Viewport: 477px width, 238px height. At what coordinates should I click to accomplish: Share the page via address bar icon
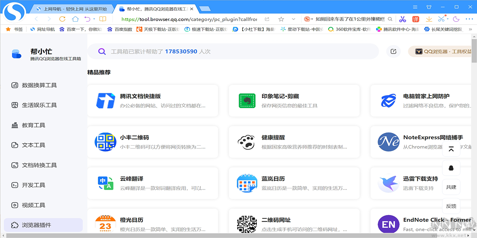[x=267, y=19]
